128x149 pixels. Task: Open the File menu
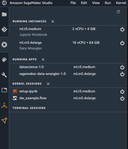click(73, 3)
